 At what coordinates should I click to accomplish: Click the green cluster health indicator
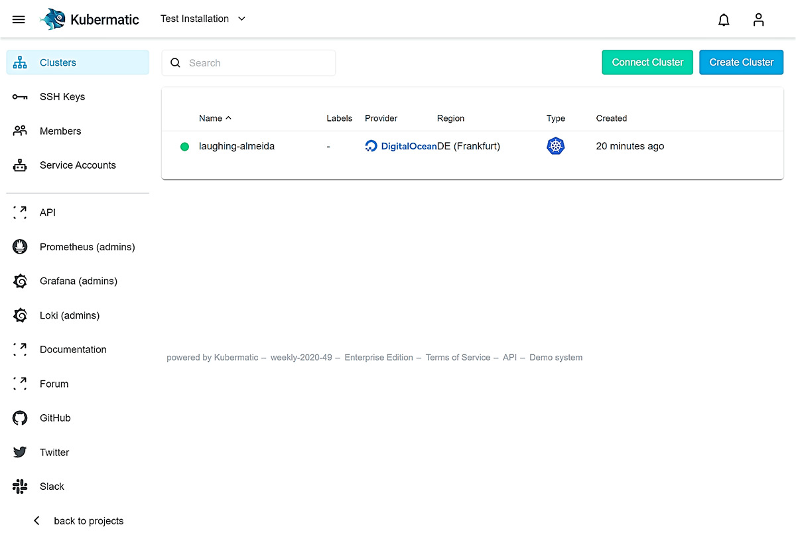tap(184, 146)
